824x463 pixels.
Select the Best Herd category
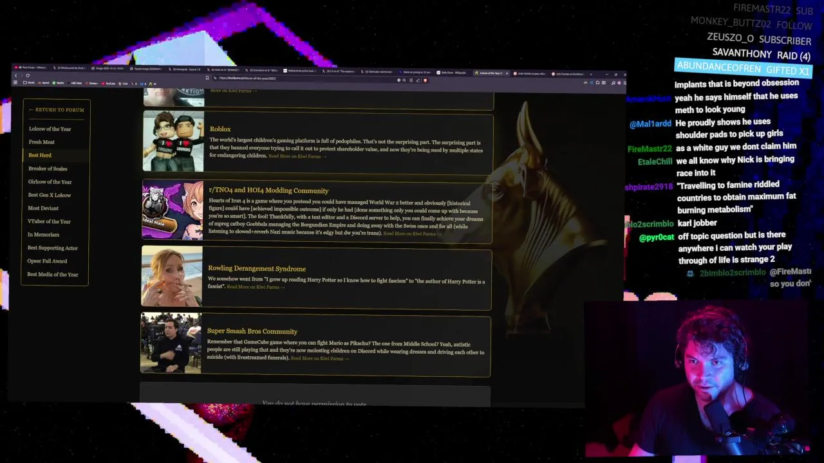point(40,155)
